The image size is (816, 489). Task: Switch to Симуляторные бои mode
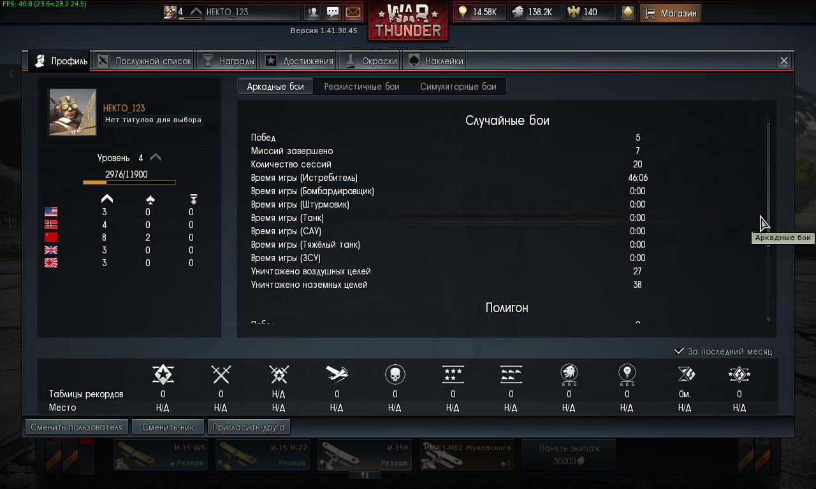pos(458,87)
